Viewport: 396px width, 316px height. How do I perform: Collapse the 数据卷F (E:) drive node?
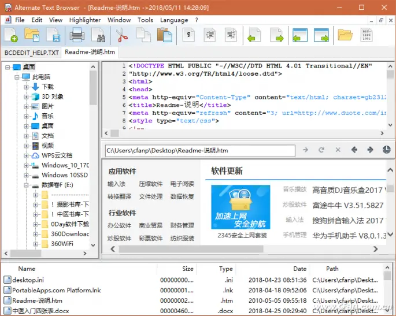click(x=26, y=185)
